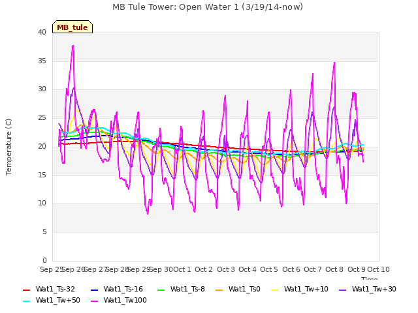
Task: Click the 40 y-axis tick label
Action: (x=42, y=33)
